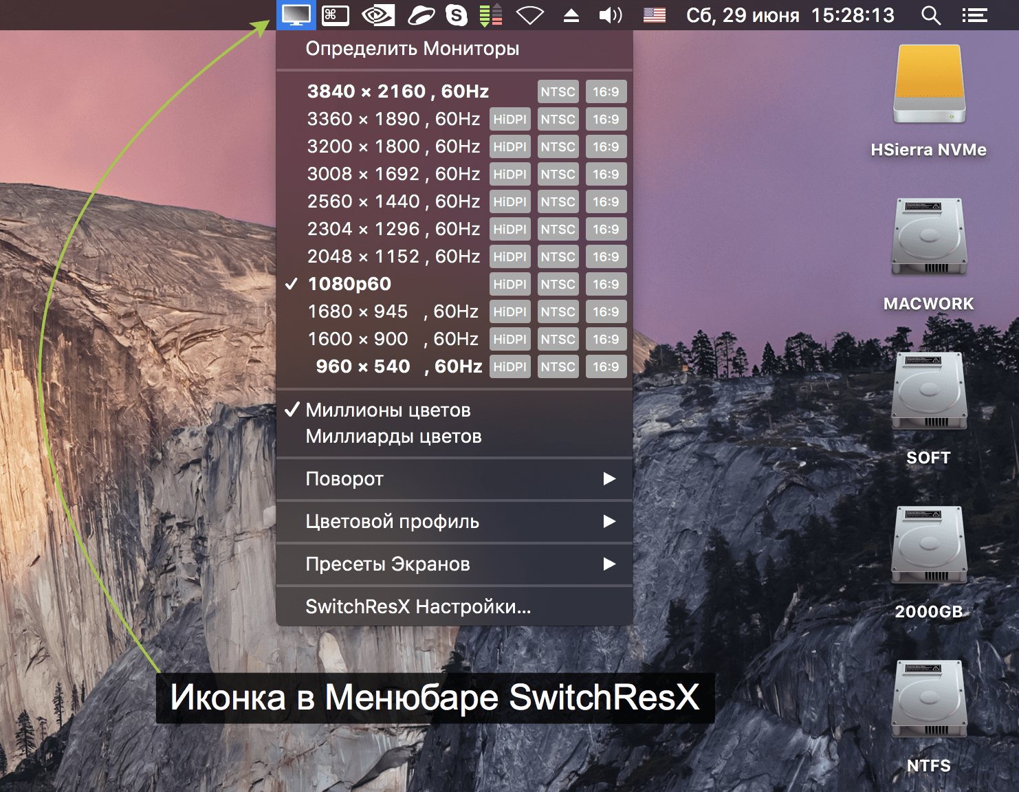
Task: Click HiDPI badge on 3360 × 1890 row
Action: point(509,119)
